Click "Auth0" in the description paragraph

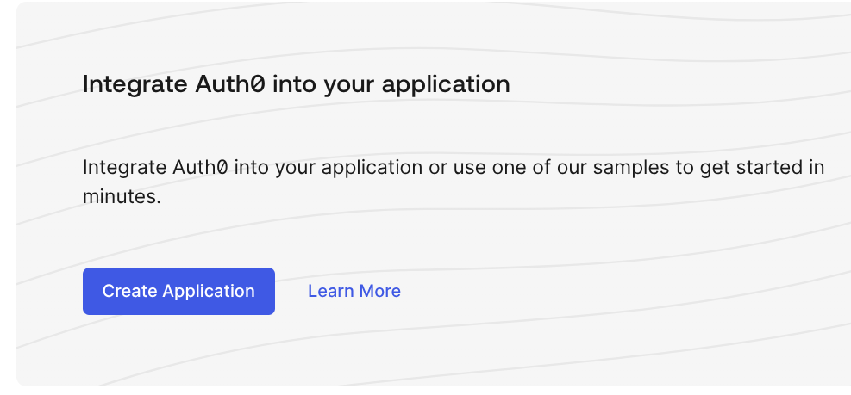pyautogui.click(x=200, y=167)
